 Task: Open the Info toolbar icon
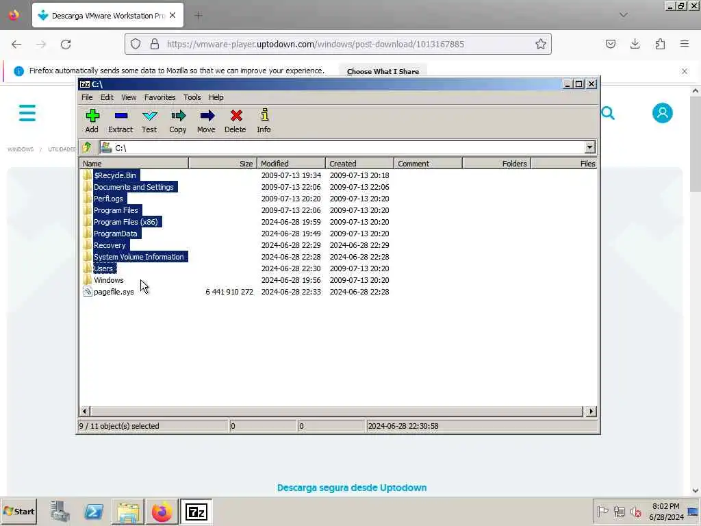tap(264, 115)
